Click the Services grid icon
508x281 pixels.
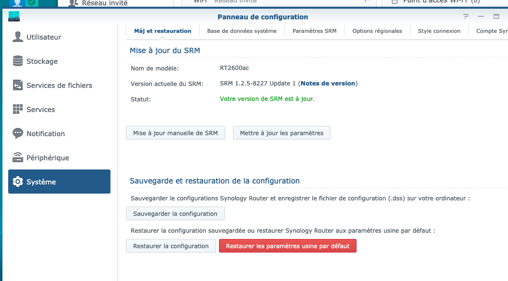pyautogui.click(x=18, y=110)
